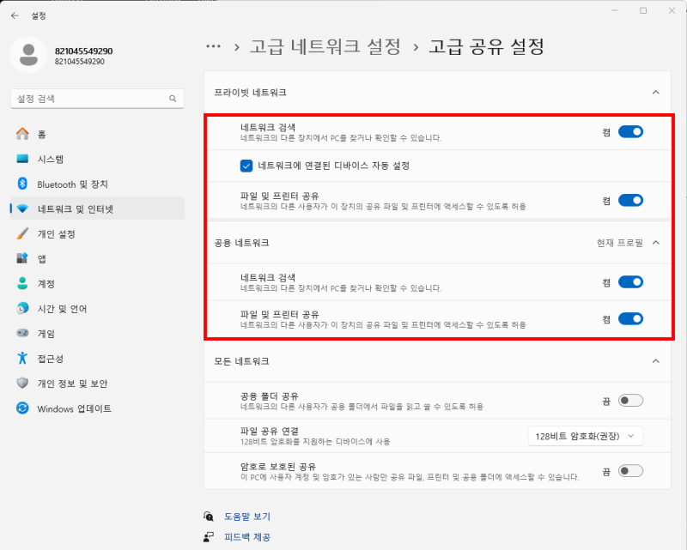Click into the 설정 검색 search field
687x550 pixels.
(x=97, y=99)
